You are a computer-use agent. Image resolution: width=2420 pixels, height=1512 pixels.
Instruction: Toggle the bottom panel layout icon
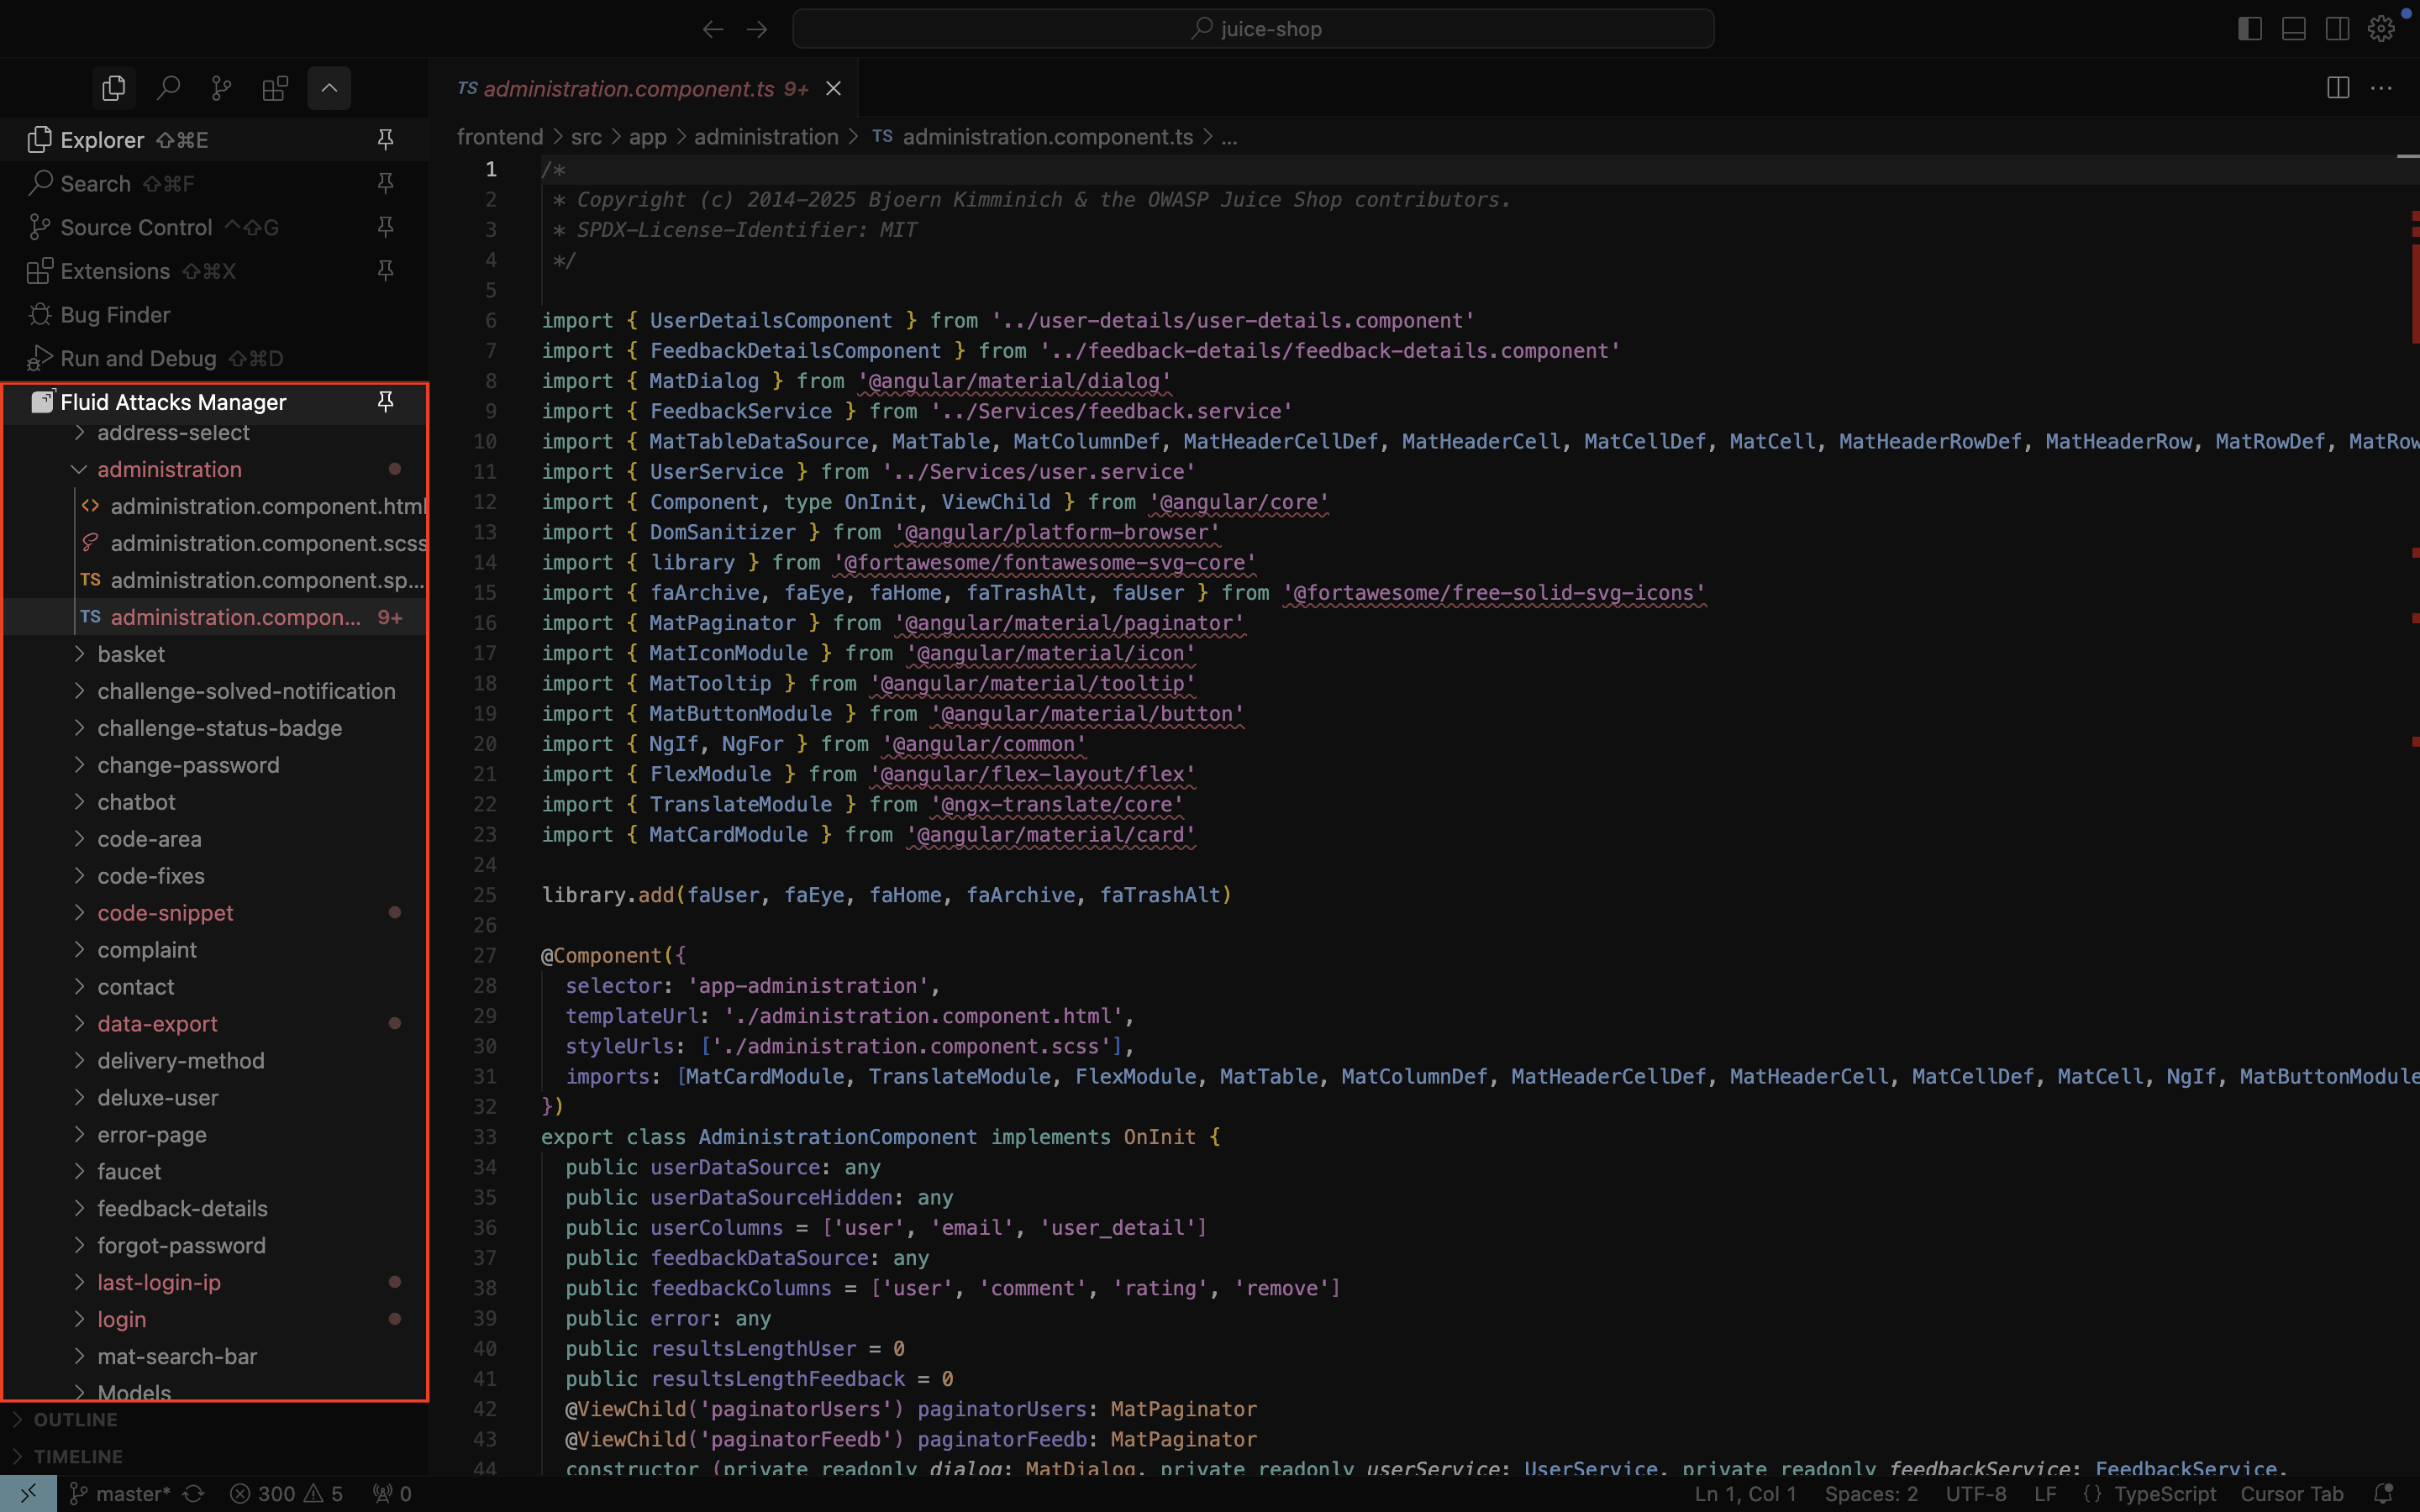click(2294, 29)
